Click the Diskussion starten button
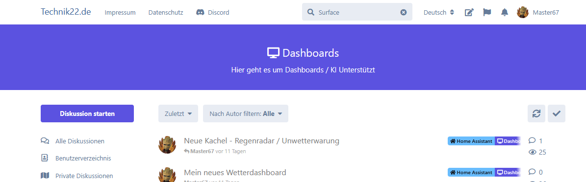Viewport: 586px width, 182px height. [87, 114]
